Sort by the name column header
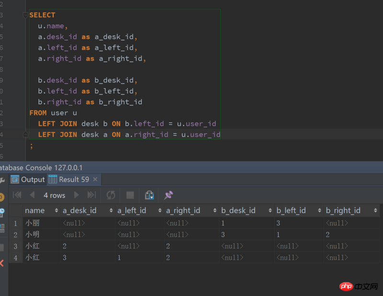The width and height of the screenshot is (383, 296). [x=34, y=210]
